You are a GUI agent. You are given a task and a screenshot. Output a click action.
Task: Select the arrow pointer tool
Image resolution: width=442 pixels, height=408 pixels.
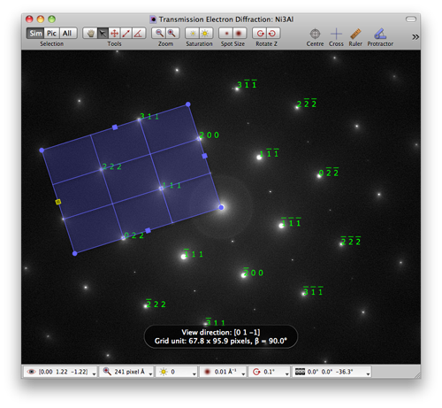(x=103, y=34)
